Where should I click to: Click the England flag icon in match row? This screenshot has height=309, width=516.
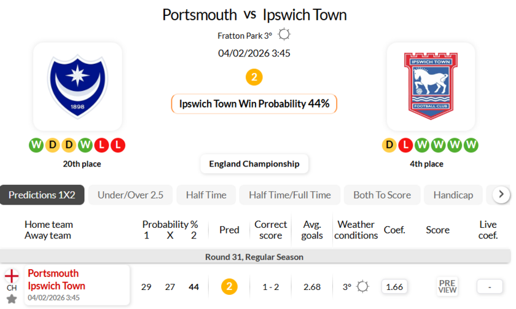(12, 276)
